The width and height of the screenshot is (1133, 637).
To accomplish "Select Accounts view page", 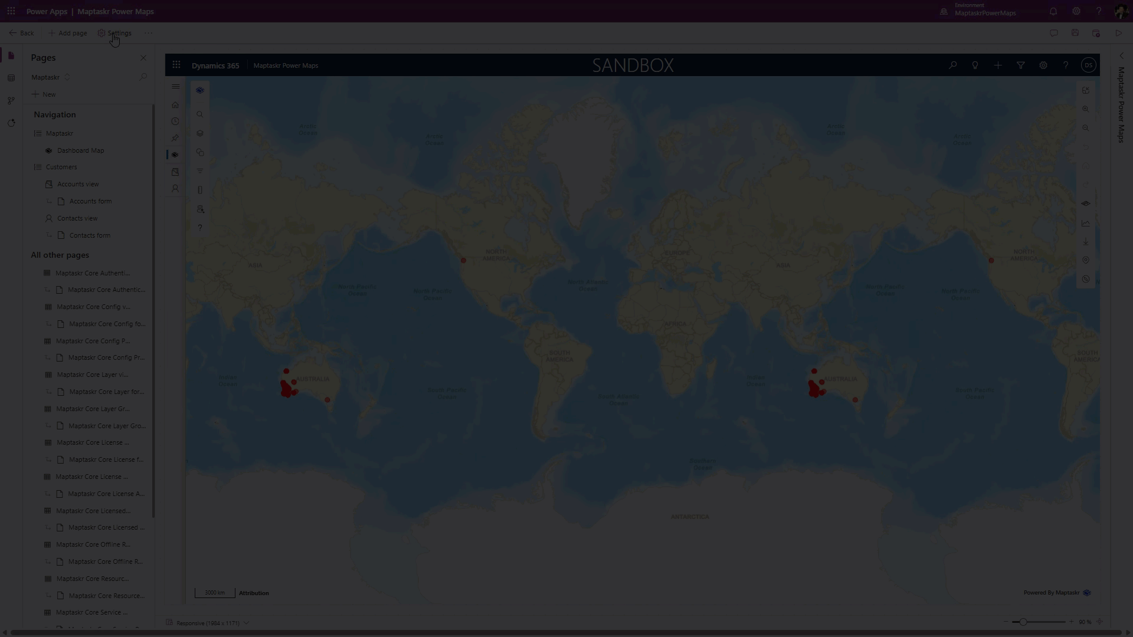I will pyautogui.click(x=78, y=184).
